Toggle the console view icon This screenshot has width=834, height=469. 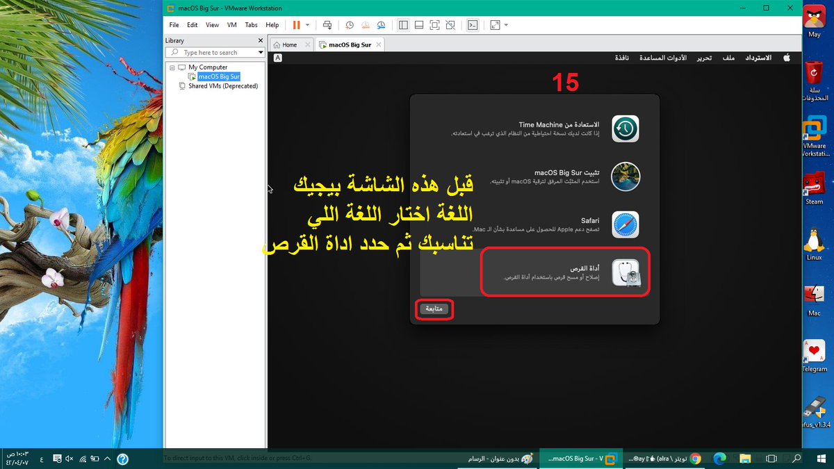click(473, 25)
